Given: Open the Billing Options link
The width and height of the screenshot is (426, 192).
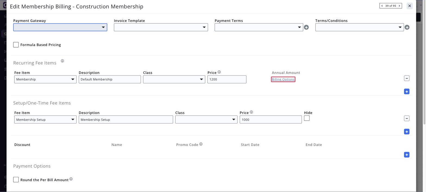Looking at the screenshot, I should point(283,79).
